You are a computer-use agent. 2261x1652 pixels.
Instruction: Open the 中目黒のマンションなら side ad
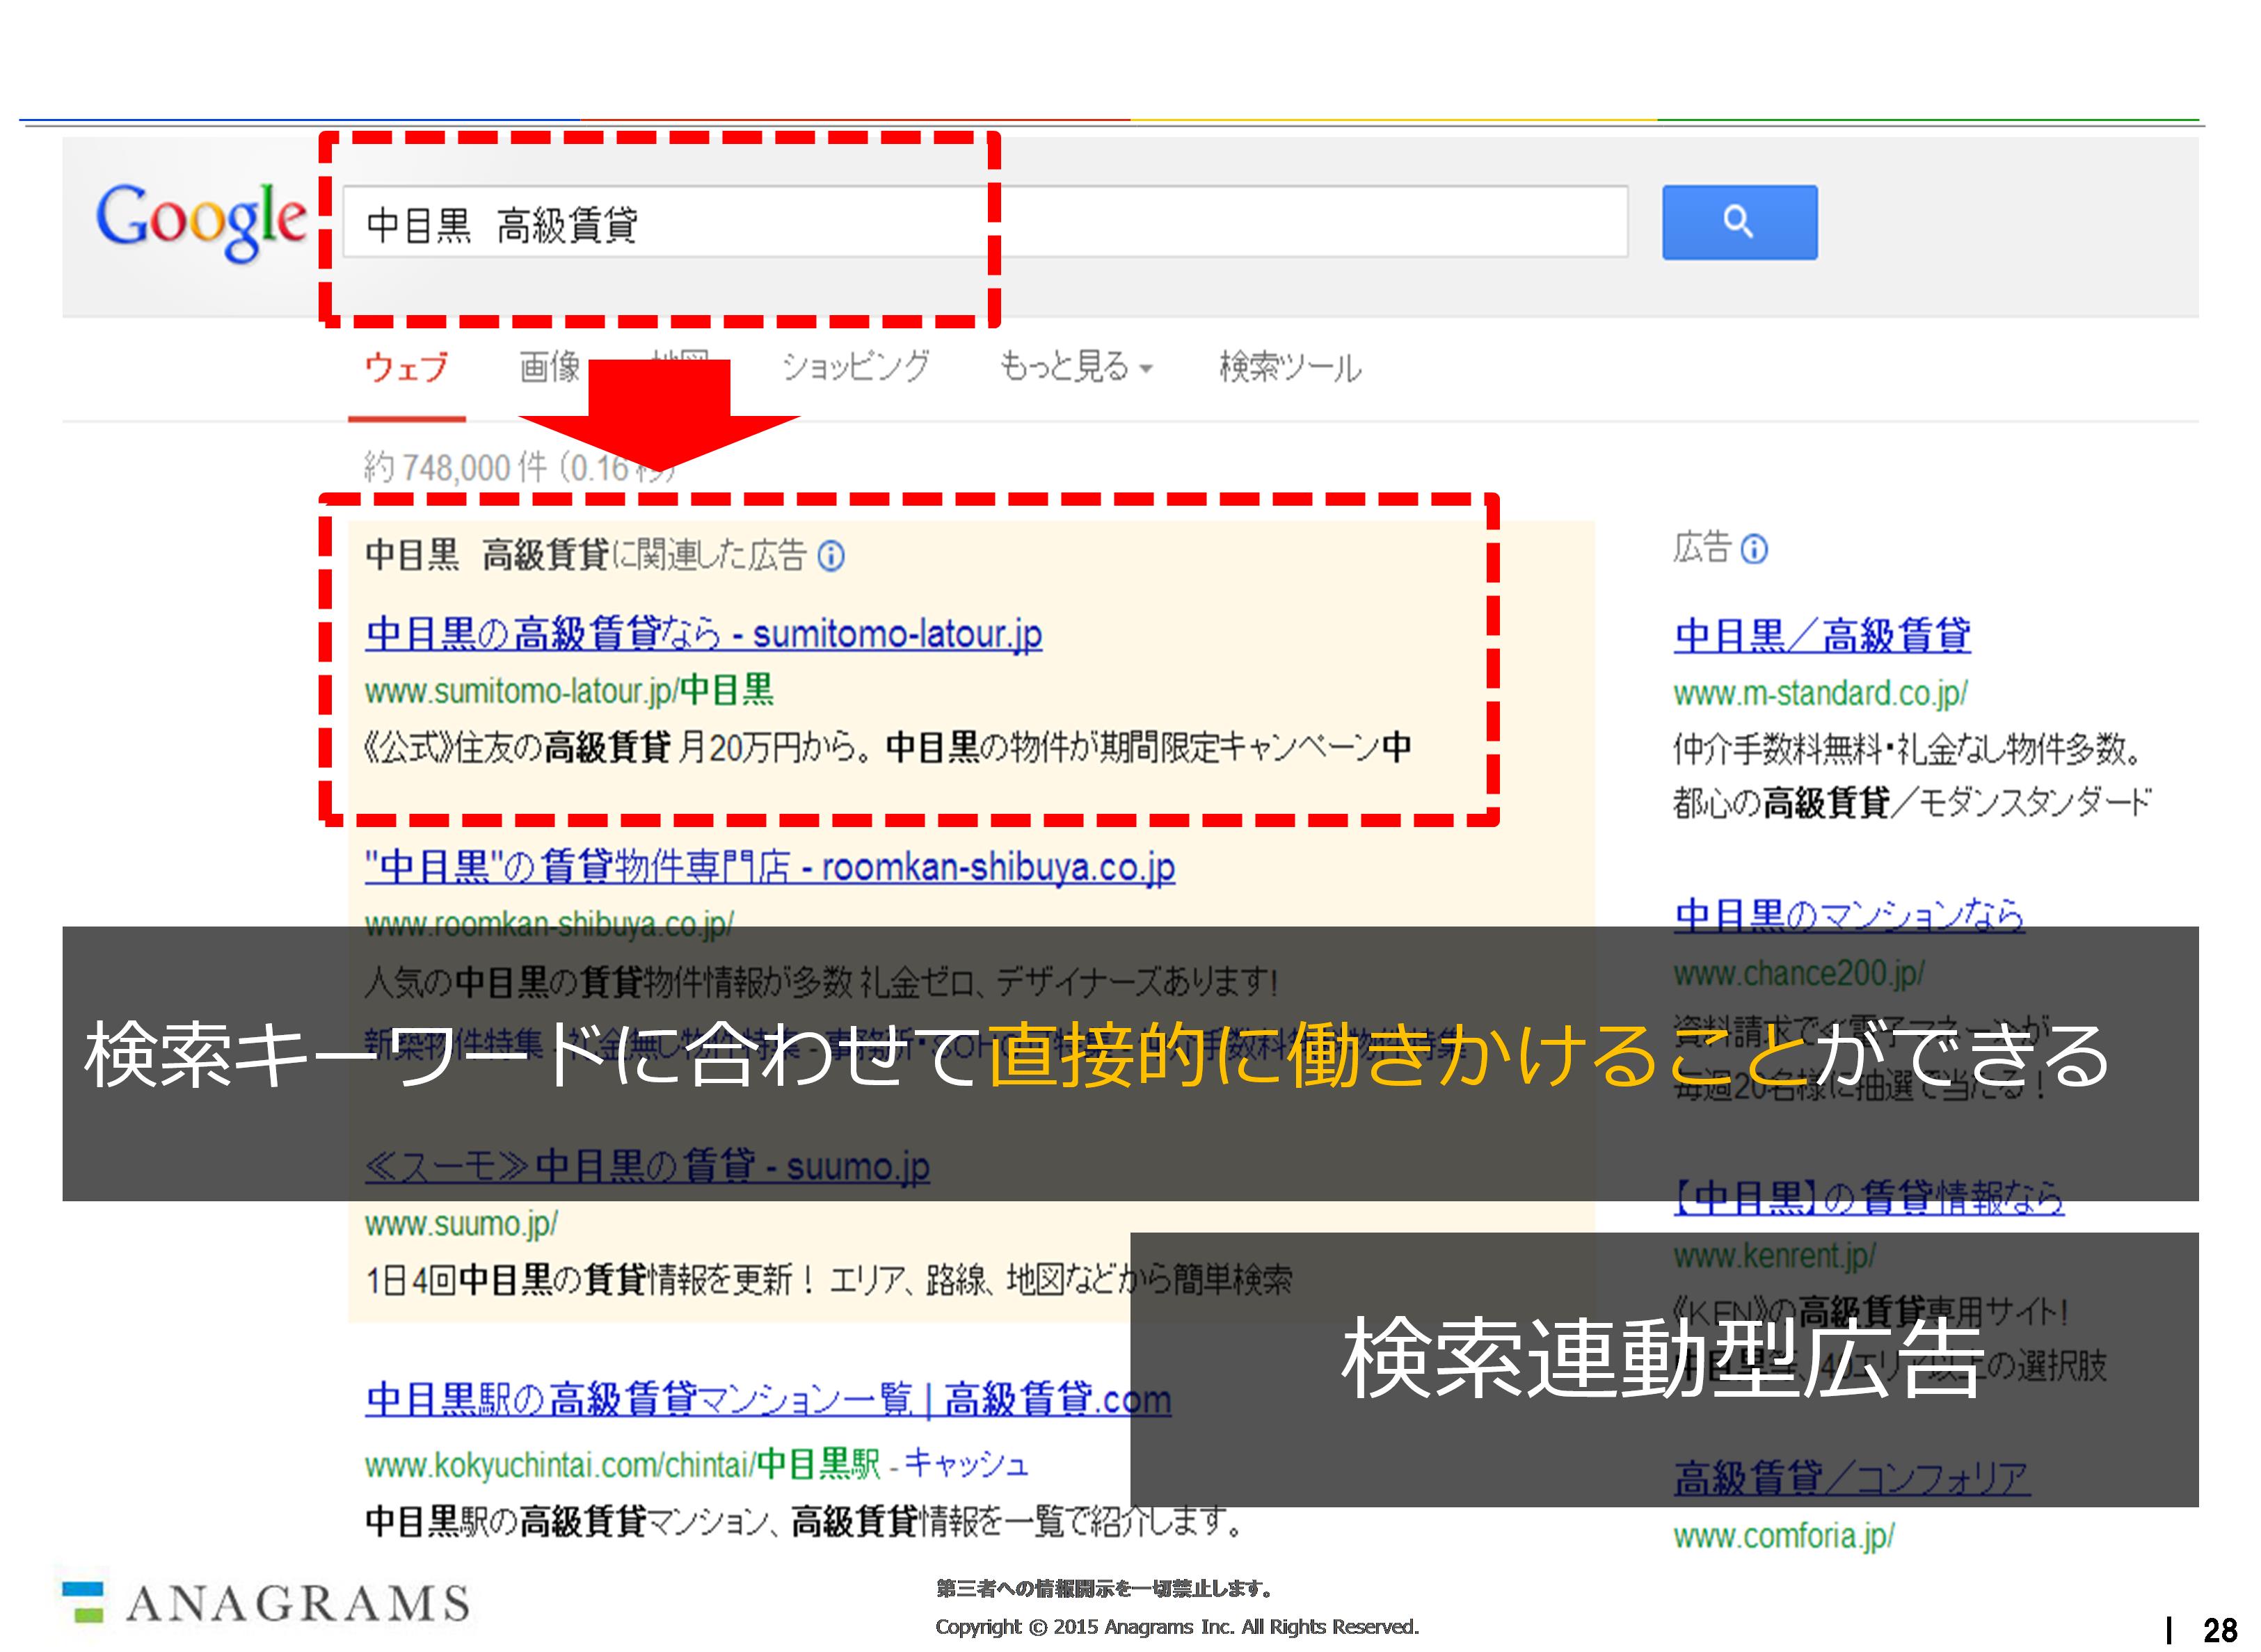[x=1849, y=915]
